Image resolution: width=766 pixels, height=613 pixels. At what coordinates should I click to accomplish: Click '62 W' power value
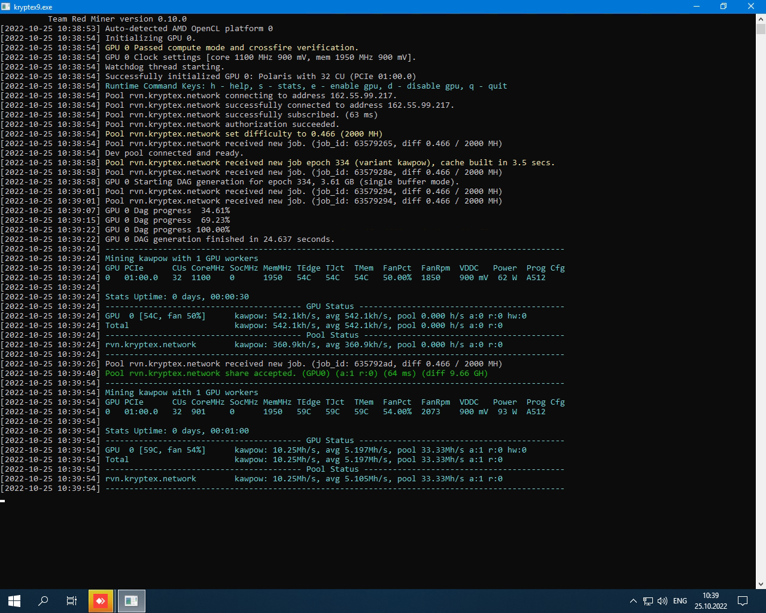click(x=507, y=277)
